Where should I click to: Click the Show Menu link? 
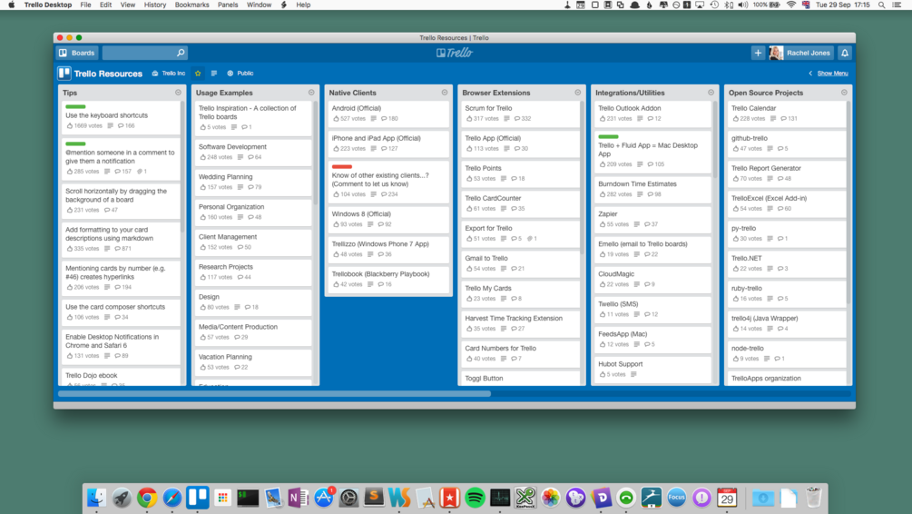point(832,74)
